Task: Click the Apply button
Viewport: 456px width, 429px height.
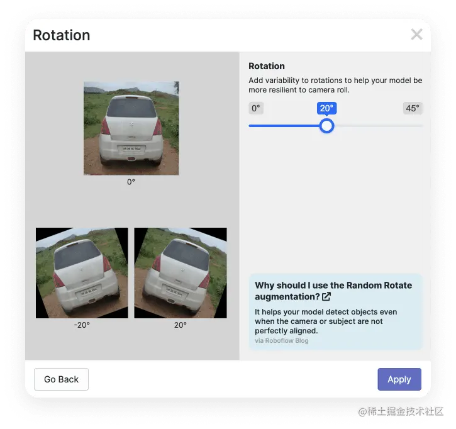Action: 399,379
